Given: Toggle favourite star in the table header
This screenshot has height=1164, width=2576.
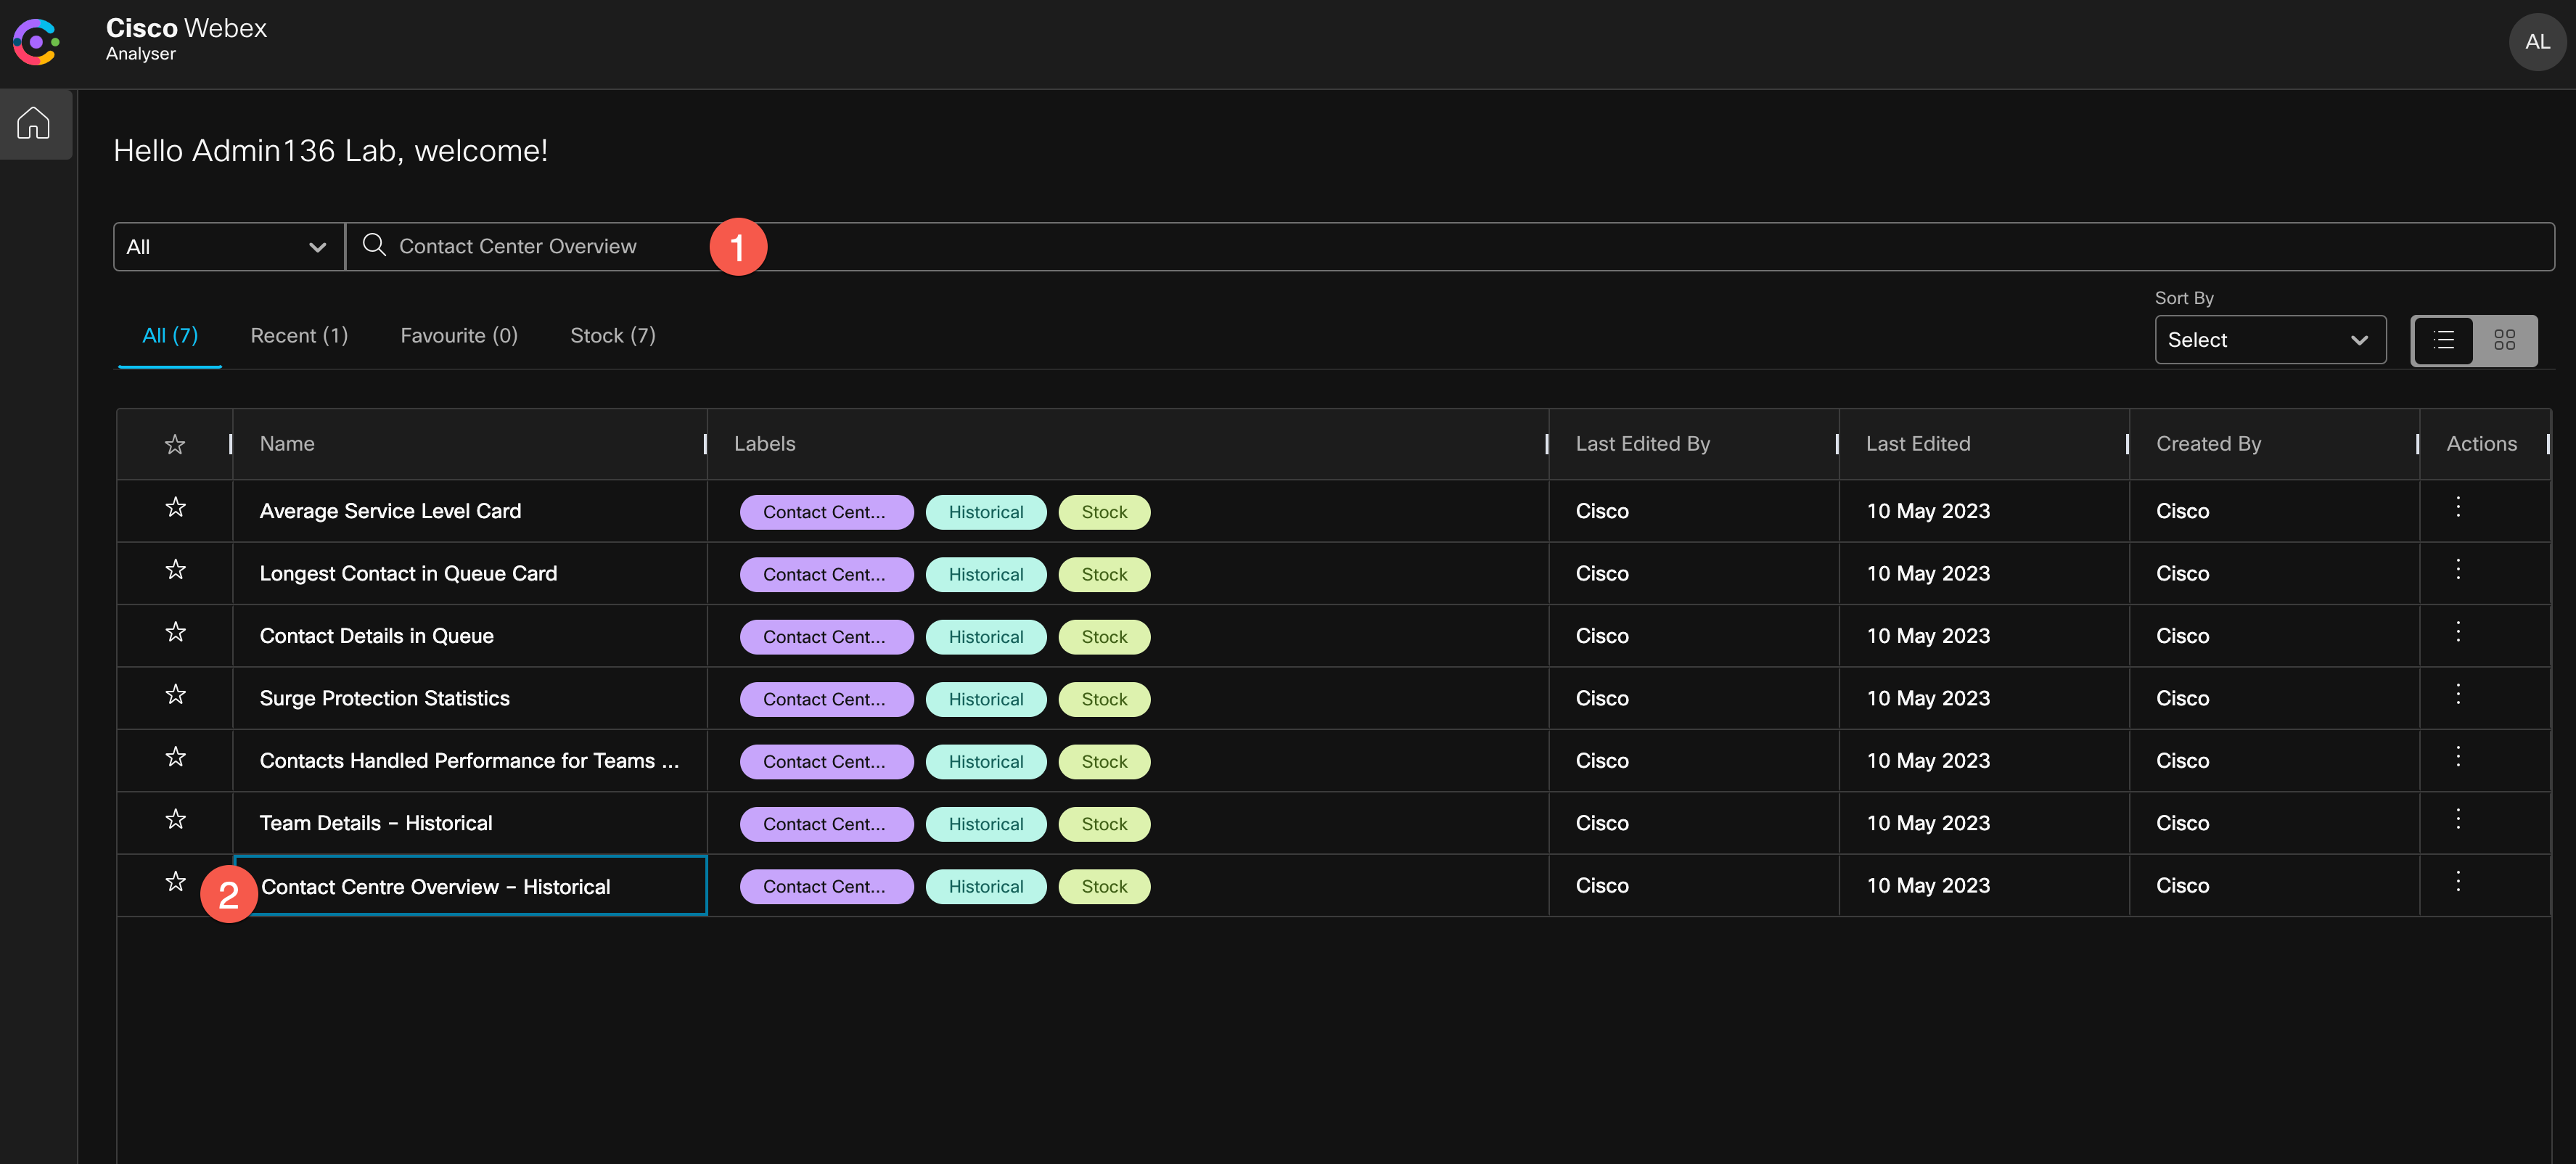Looking at the screenshot, I should tap(175, 444).
